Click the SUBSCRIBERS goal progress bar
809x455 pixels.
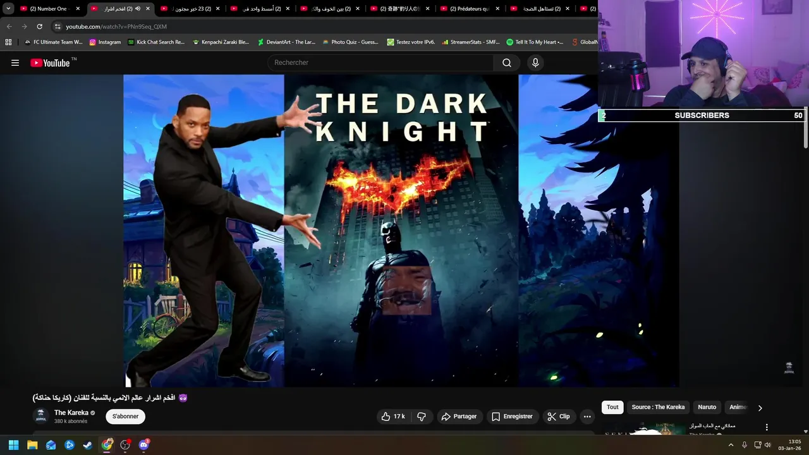point(702,115)
